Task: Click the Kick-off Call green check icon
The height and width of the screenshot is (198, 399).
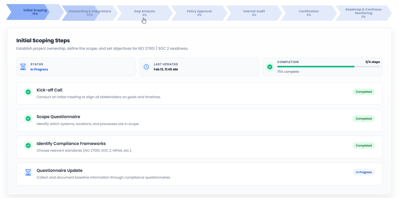Action: point(28,92)
